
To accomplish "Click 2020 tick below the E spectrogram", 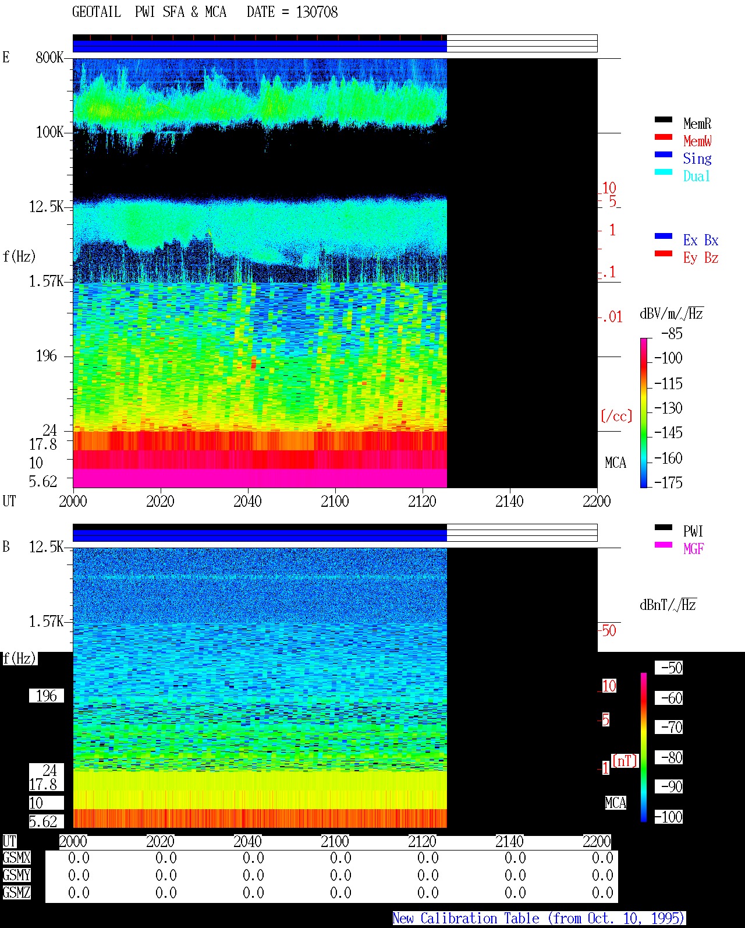I will (160, 501).
